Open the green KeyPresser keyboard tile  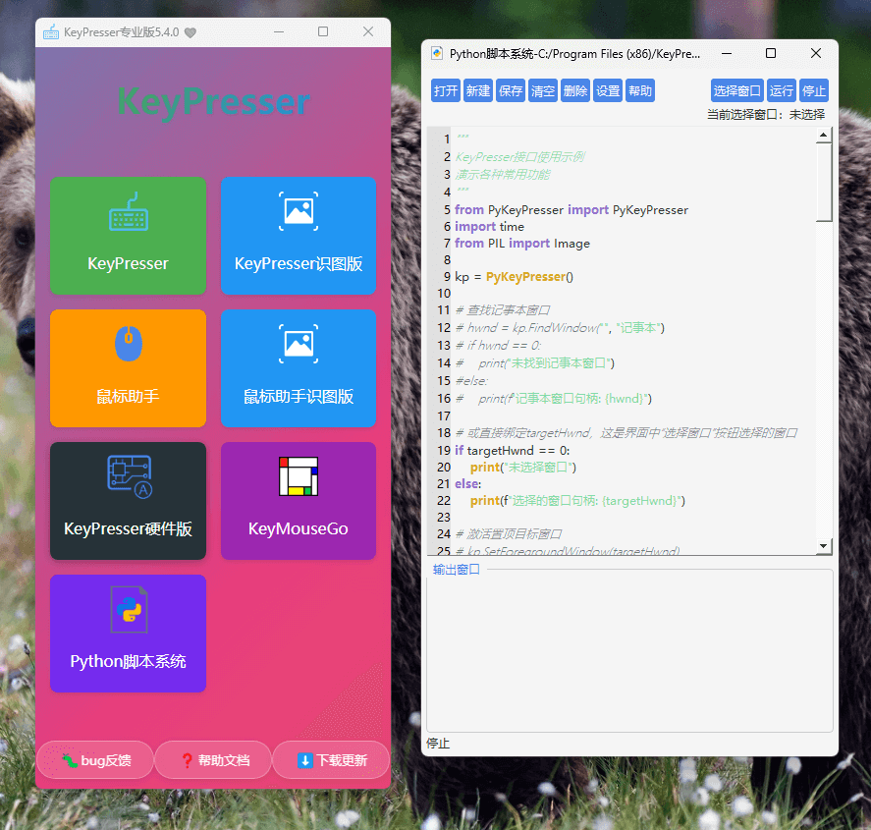[x=128, y=236]
